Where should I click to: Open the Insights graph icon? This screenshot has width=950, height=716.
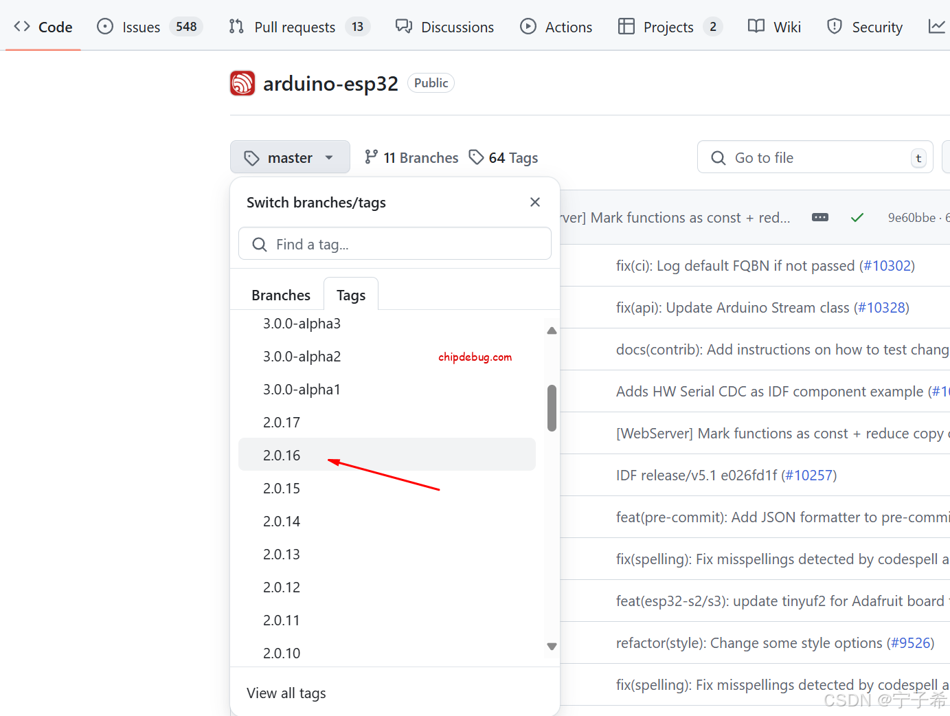click(936, 27)
